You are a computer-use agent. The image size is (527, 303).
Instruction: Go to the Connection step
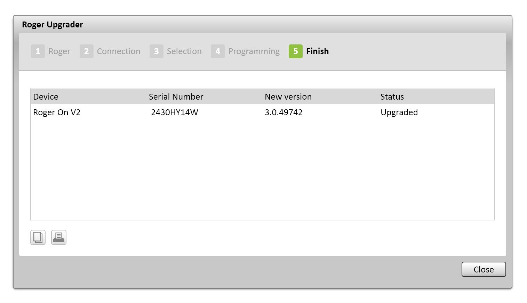coord(119,51)
